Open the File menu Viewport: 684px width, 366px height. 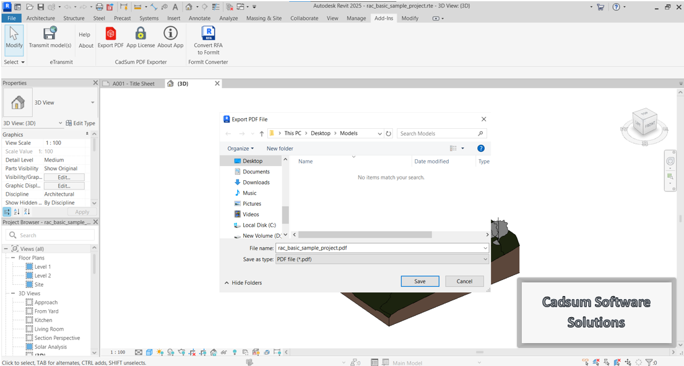12,19
